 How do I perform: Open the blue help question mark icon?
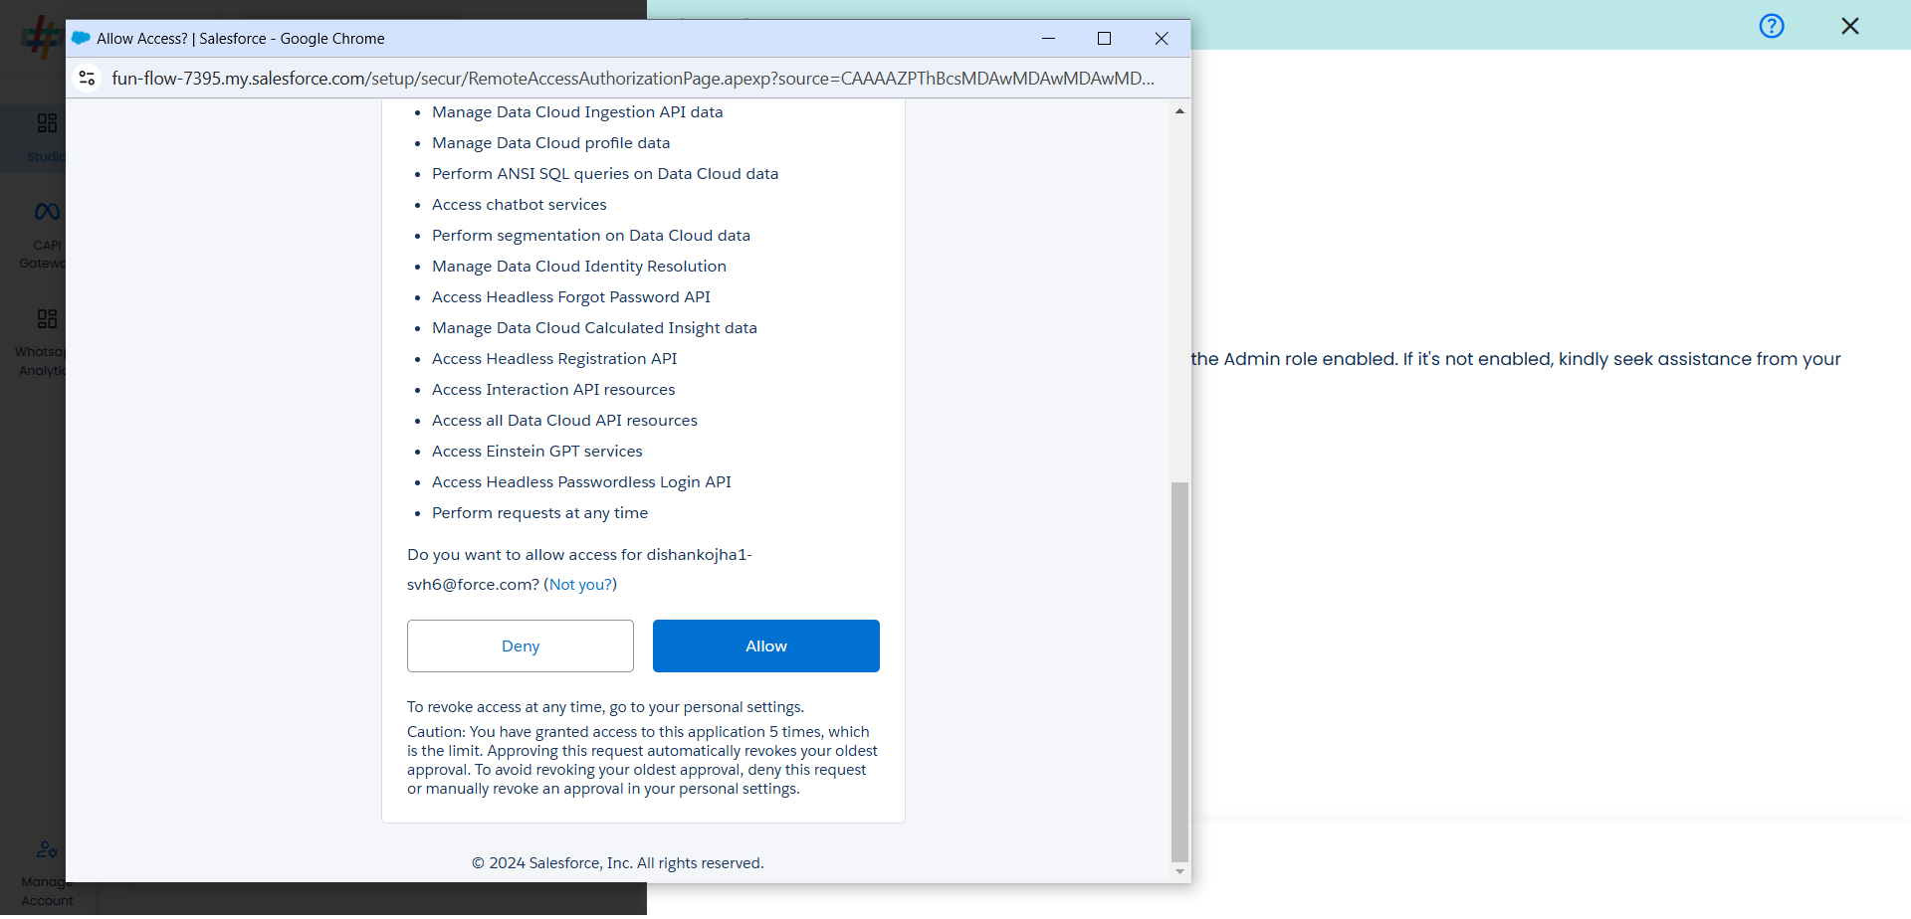[x=1772, y=26]
